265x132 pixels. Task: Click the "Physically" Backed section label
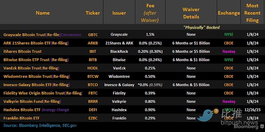202,27
